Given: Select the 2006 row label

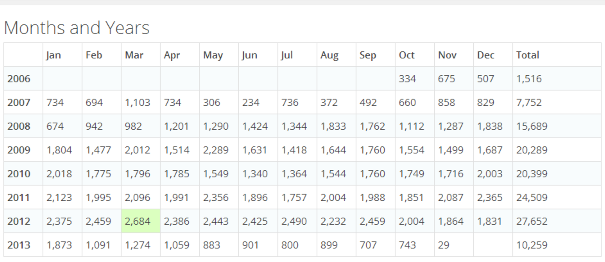Looking at the screenshot, I should click(19, 79).
